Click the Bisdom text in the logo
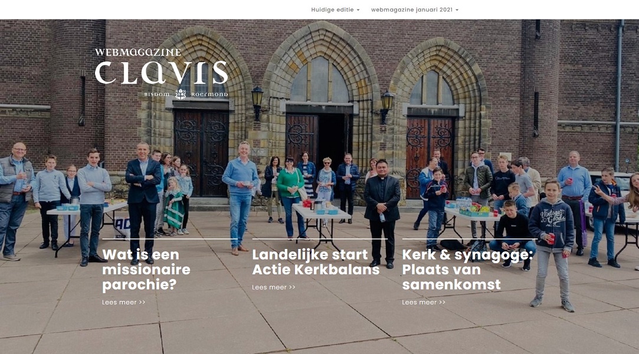The width and height of the screenshot is (639, 354). [x=157, y=94]
